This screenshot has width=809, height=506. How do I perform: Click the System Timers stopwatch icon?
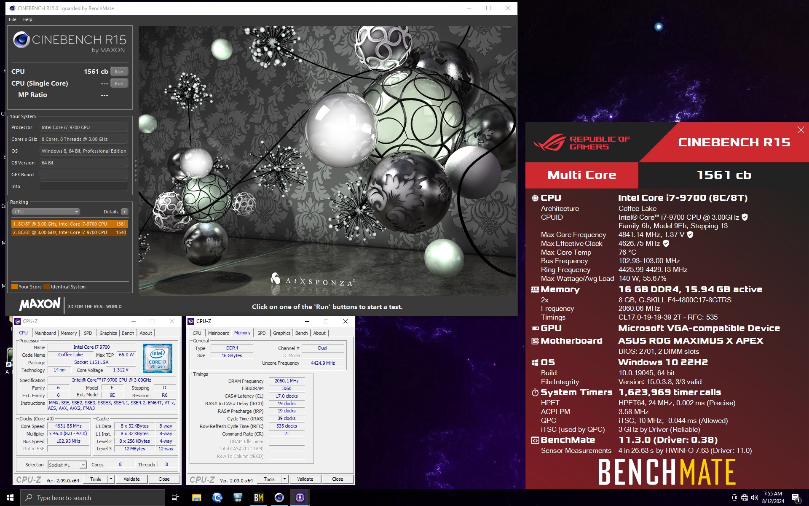point(535,393)
